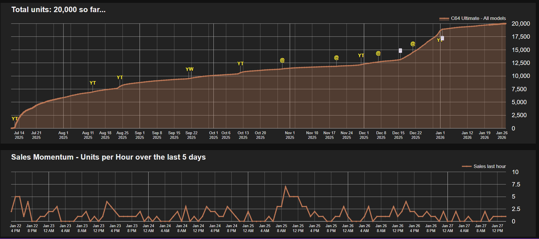Click the Sales last hour legend line swatch
Viewport: 539px width, 239px height.
click(467, 167)
